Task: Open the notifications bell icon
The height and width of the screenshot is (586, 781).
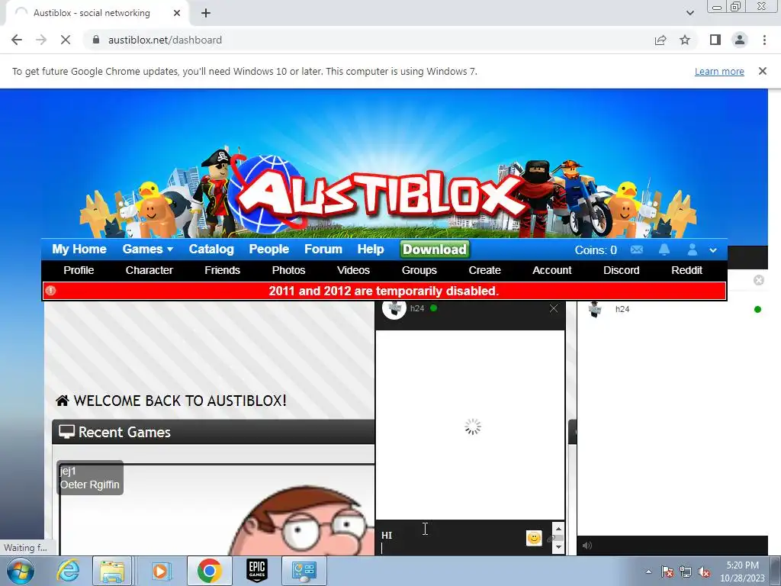Action: (x=664, y=250)
